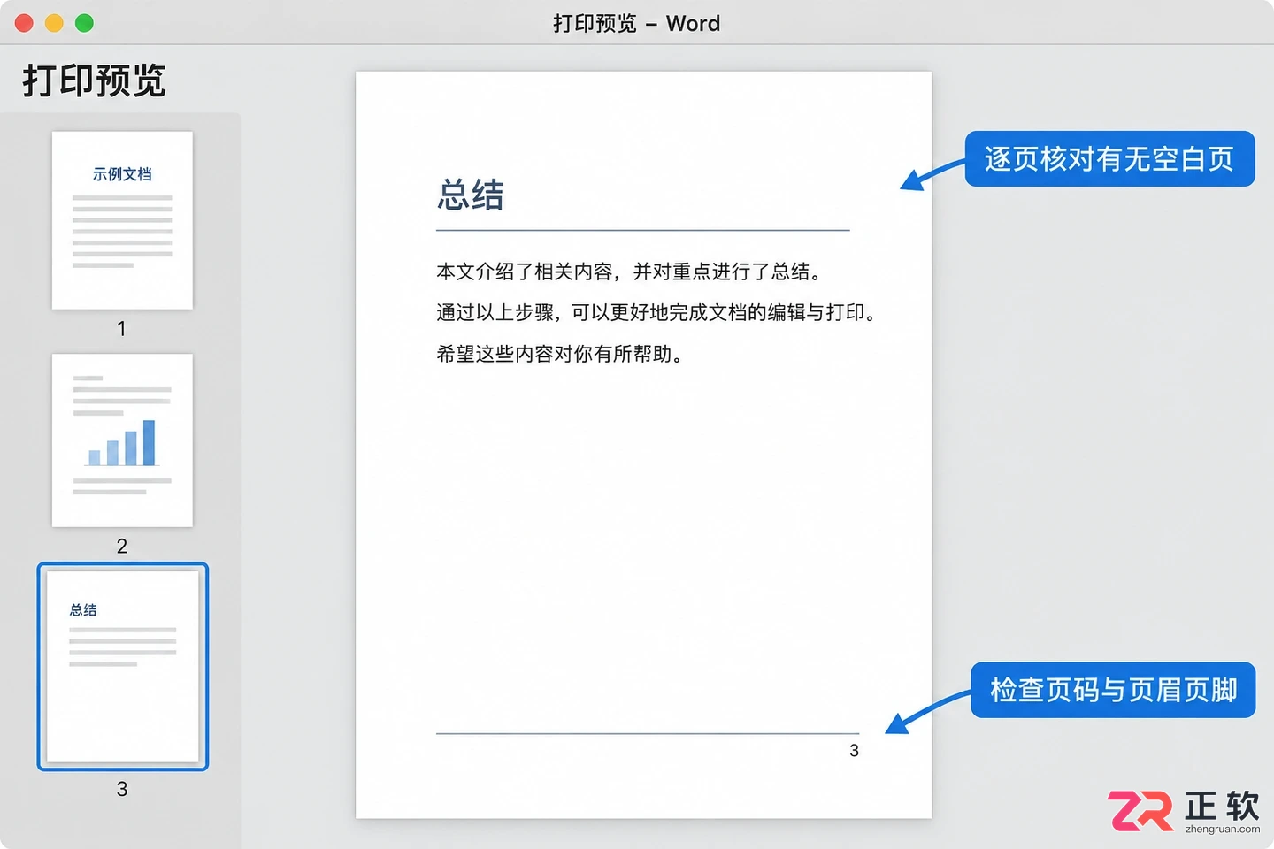Click the number 1 label under first thumbnail
The image size is (1274, 849).
[x=121, y=329]
